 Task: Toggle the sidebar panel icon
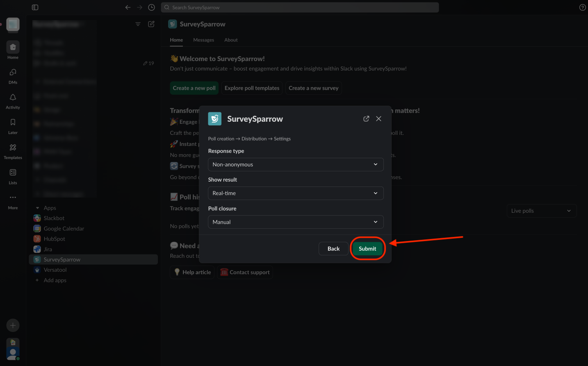click(35, 7)
